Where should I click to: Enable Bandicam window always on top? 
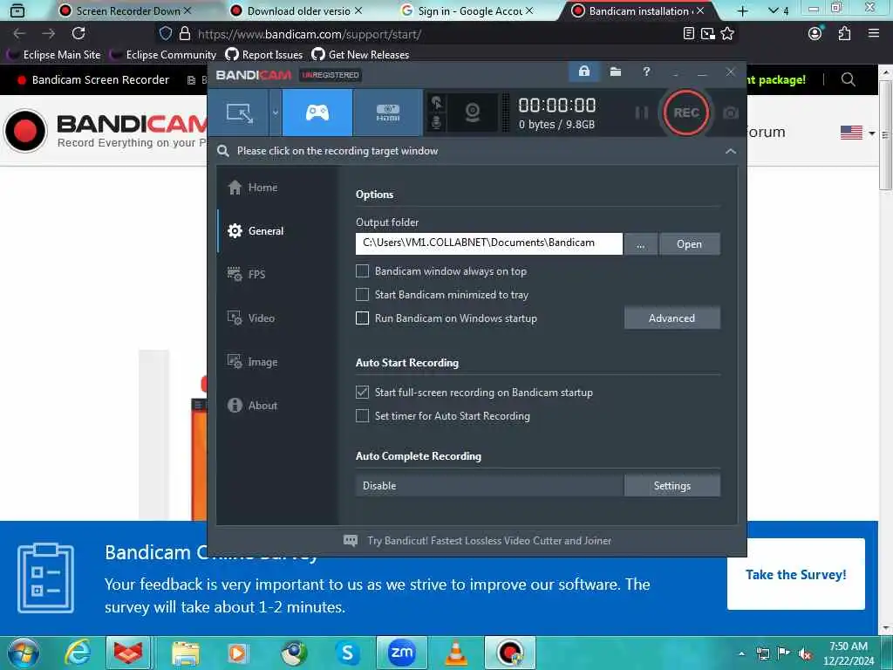pyautogui.click(x=362, y=271)
